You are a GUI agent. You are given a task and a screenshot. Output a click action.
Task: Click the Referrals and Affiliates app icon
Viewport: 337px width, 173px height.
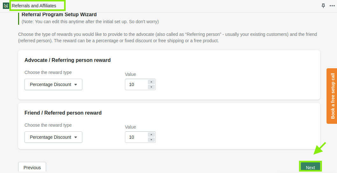point(6,6)
